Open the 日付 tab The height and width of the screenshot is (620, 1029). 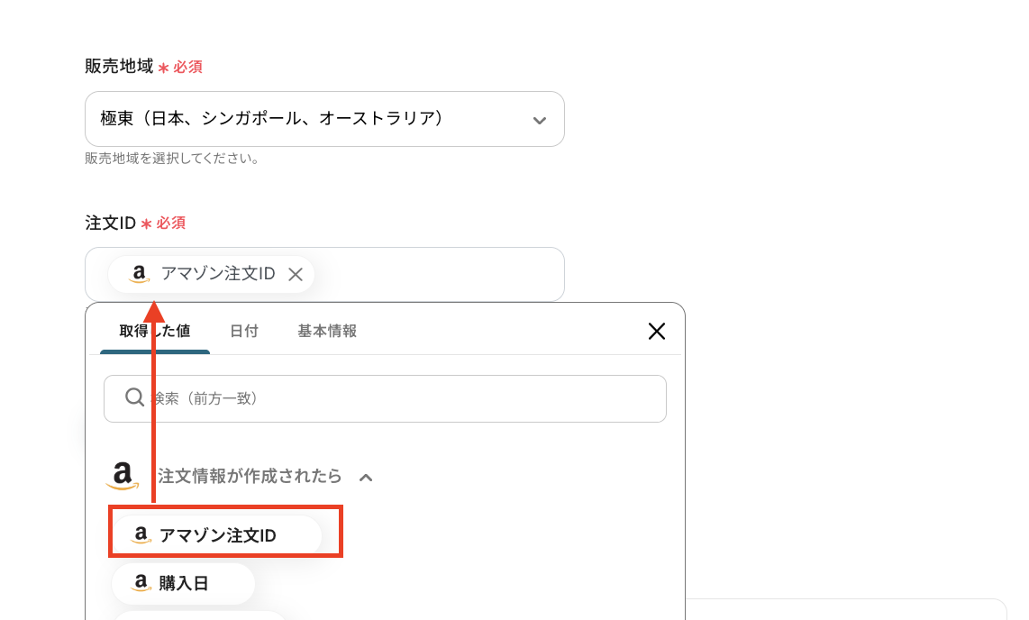[244, 331]
